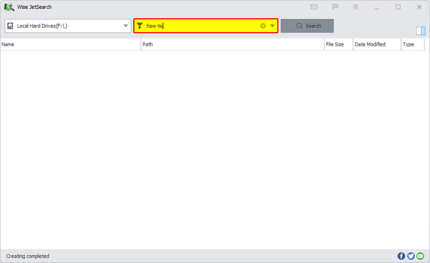Click the Creating completed status text
The height and width of the screenshot is (263, 430).
tap(28, 256)
